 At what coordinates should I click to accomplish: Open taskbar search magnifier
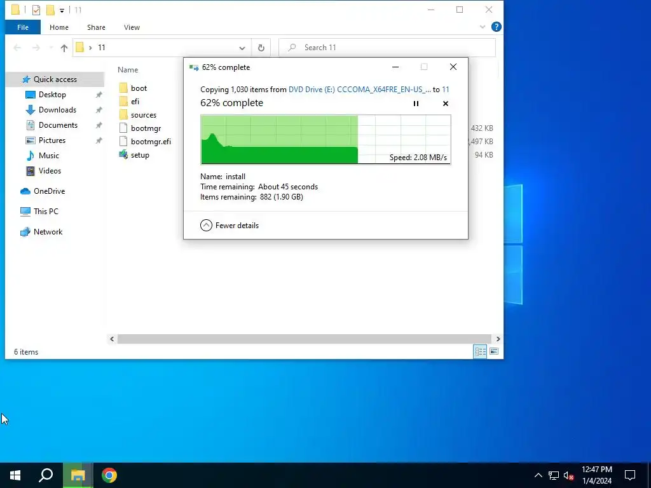[x=46, y=475]
